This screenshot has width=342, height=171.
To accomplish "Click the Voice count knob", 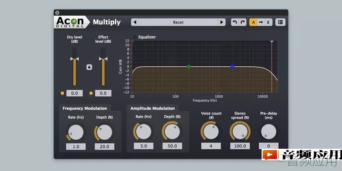I will [x=211, y=131].
